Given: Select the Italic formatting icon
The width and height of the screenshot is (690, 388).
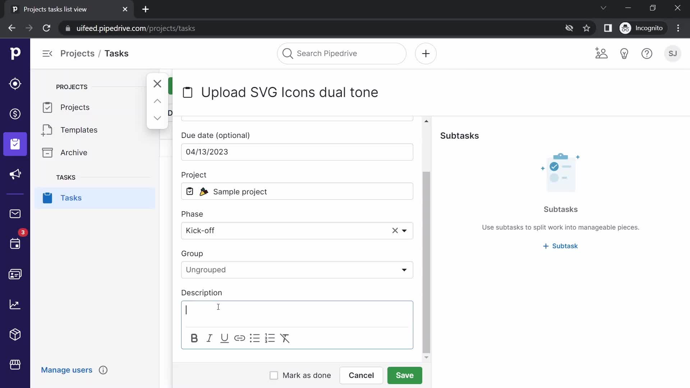Looking at the screenshot, I should click(x=209, y=338).
